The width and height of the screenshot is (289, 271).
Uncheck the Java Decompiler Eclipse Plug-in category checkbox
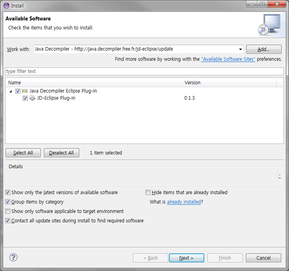tap(18, 91)
